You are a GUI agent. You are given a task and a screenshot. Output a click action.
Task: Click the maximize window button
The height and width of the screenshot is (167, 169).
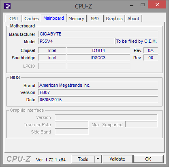pyautogui.click(x=143, y=5)
